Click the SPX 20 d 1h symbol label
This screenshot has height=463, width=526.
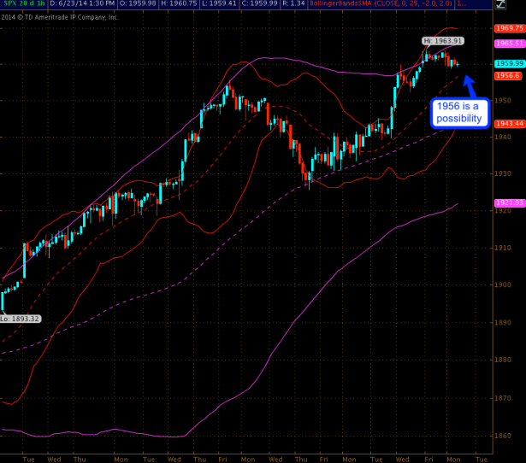[22, 5]
